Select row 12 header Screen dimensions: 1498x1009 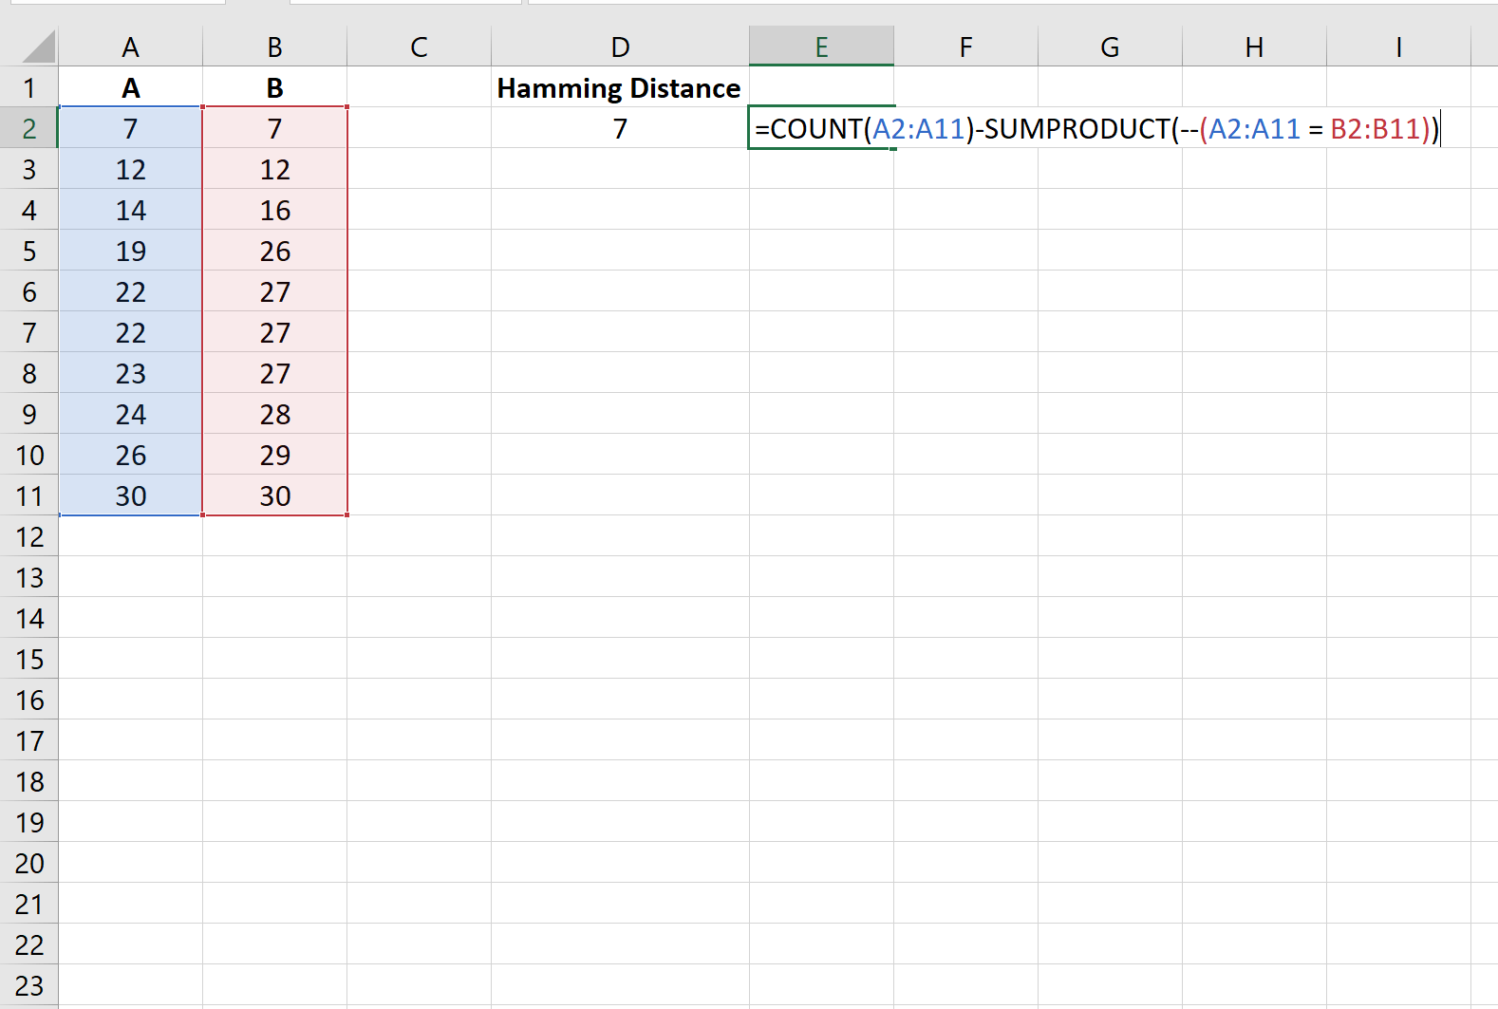click(x=29, y=536)
